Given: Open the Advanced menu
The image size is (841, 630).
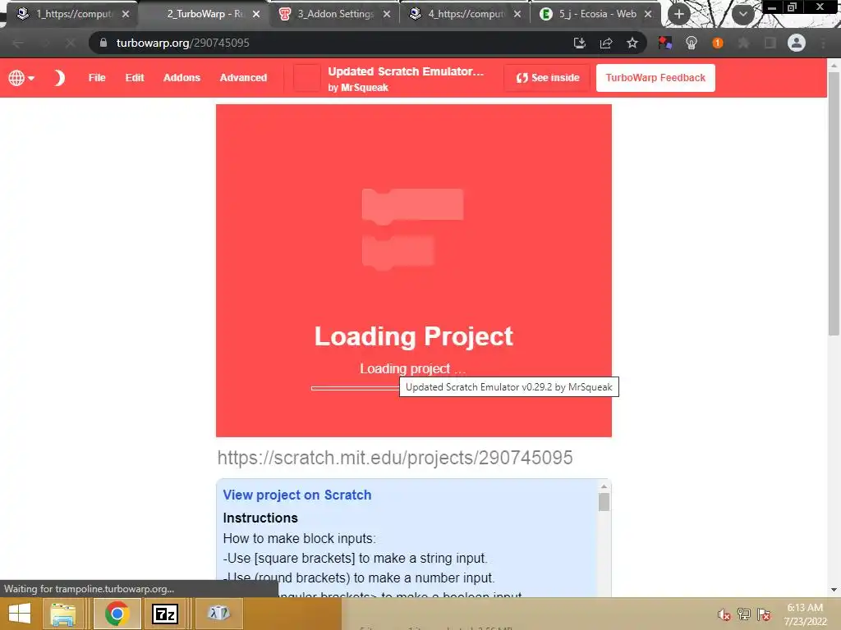Looking at the screenshot, I should 243,78.
